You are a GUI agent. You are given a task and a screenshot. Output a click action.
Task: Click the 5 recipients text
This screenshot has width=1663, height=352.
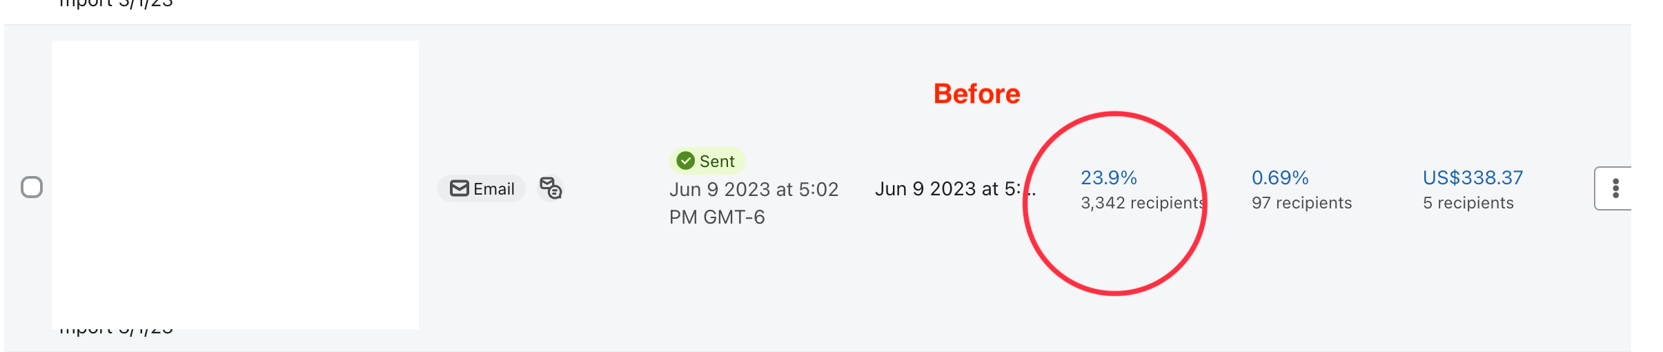pyautogui.click(x=1468, y=203)
